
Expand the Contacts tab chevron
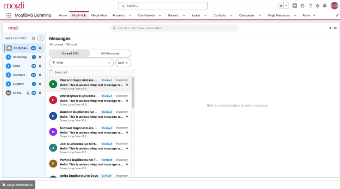(x=231, y=16)
